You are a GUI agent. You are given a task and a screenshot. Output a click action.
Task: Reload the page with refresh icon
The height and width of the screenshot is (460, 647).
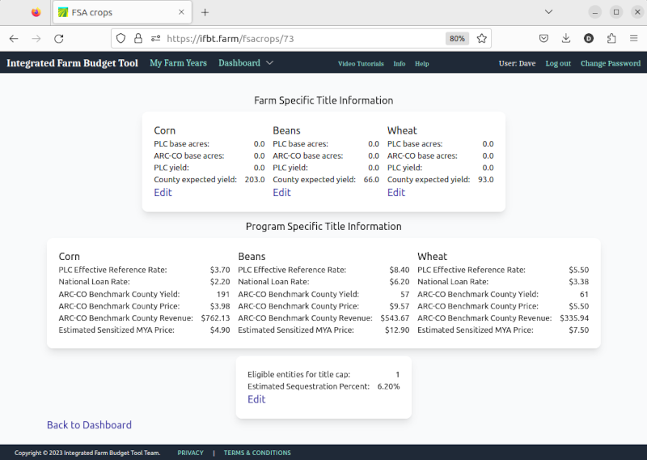[59, 38]
